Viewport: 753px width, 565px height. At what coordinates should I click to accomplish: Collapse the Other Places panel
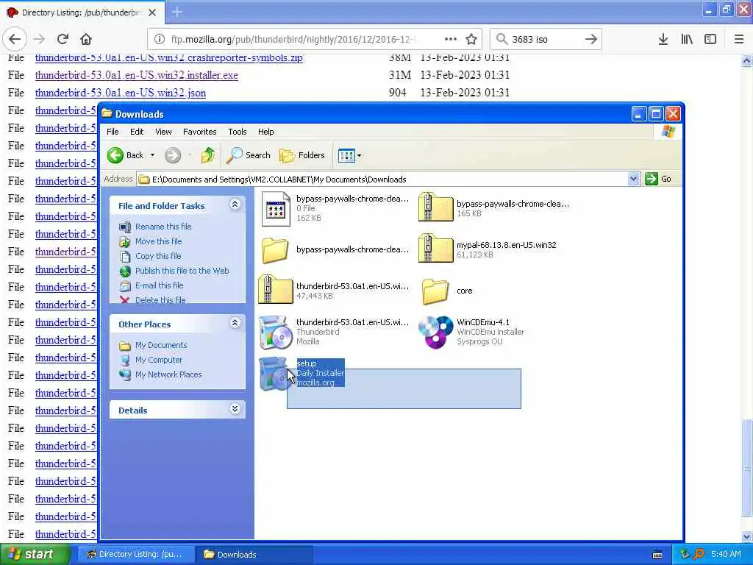(x=235, y=323)
